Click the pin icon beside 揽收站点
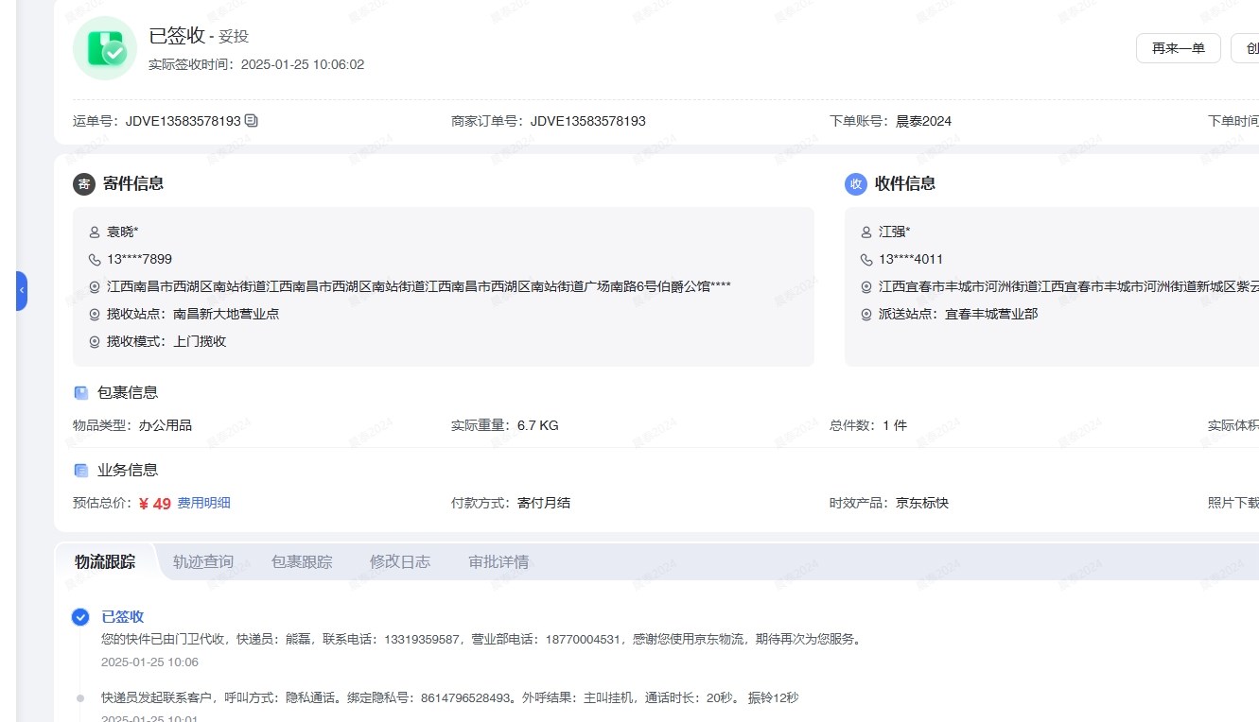1259x722 pixels. coord(95,315)
